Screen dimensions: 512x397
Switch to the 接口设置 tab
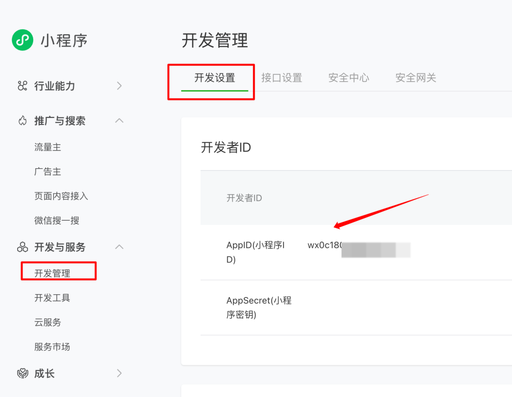click(282, 78)
